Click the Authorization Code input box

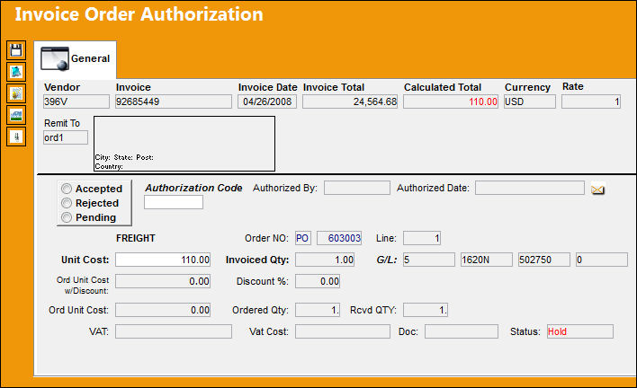tap(174, 202)
